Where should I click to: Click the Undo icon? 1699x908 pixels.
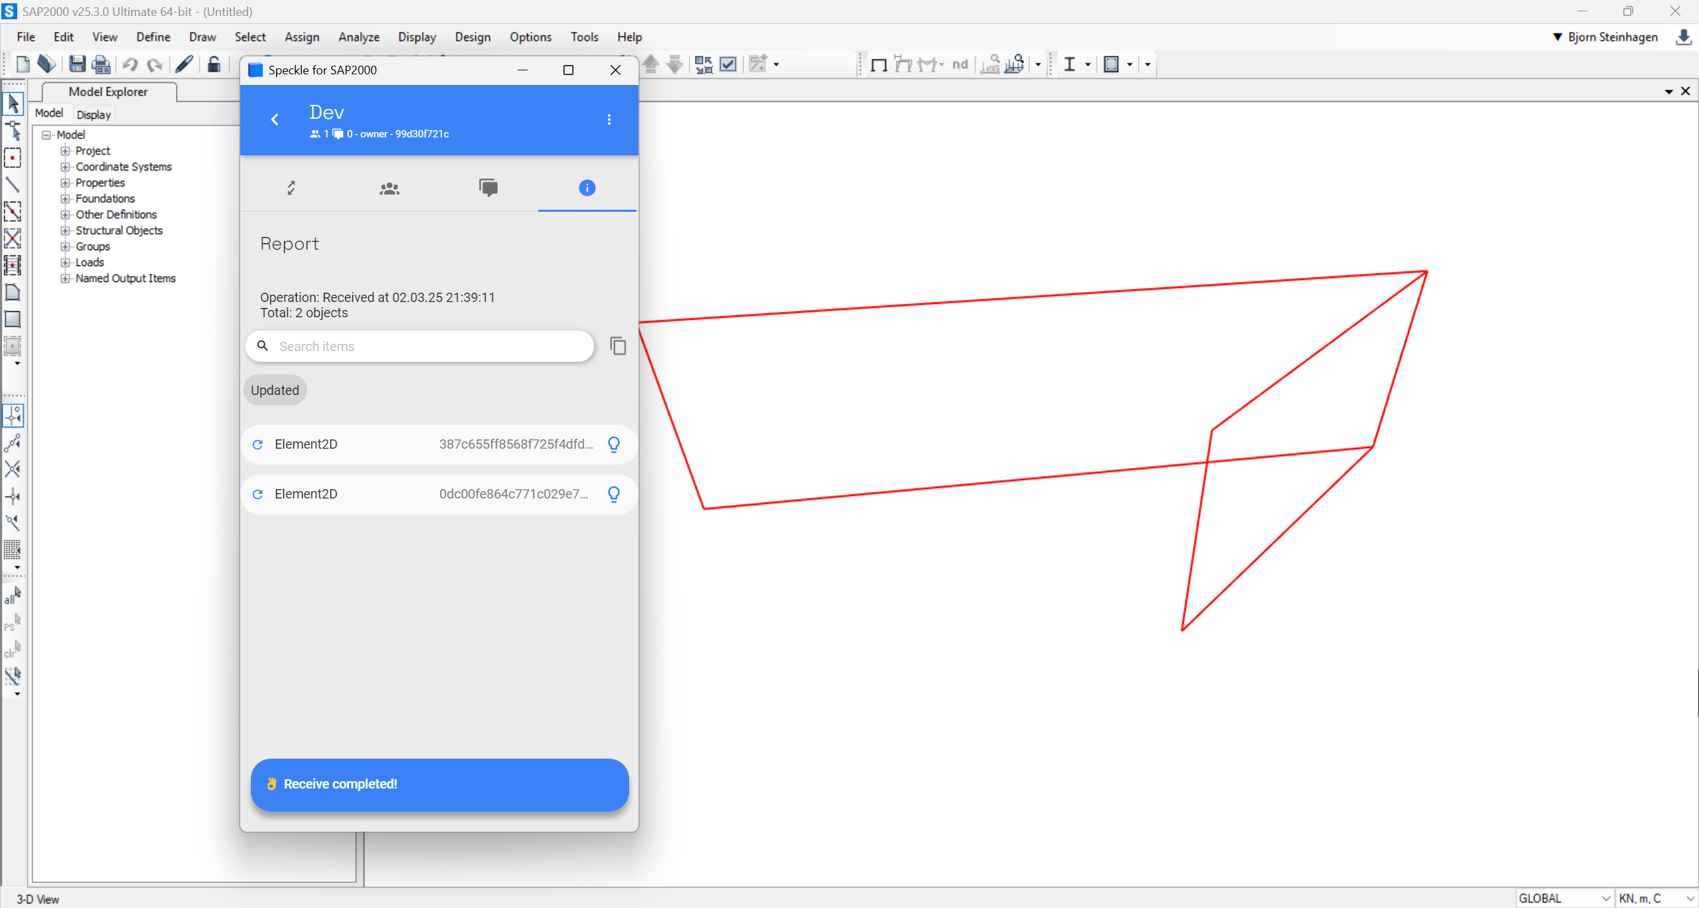(x=130, y=64)
